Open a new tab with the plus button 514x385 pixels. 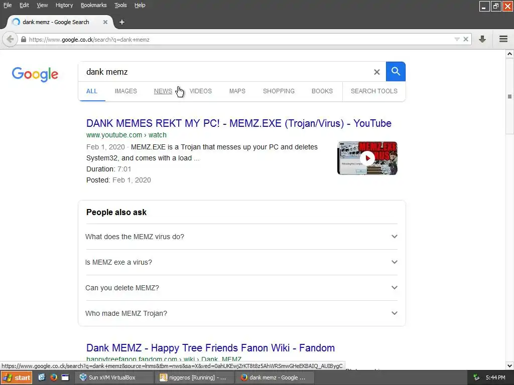(121, 22)
